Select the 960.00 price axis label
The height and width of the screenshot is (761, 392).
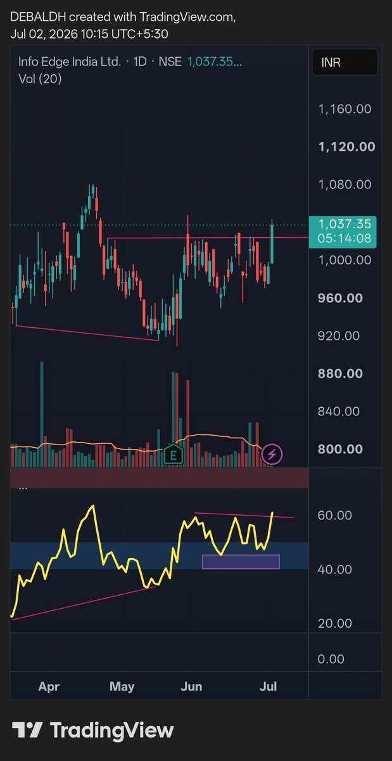click(x=340, y=298)
